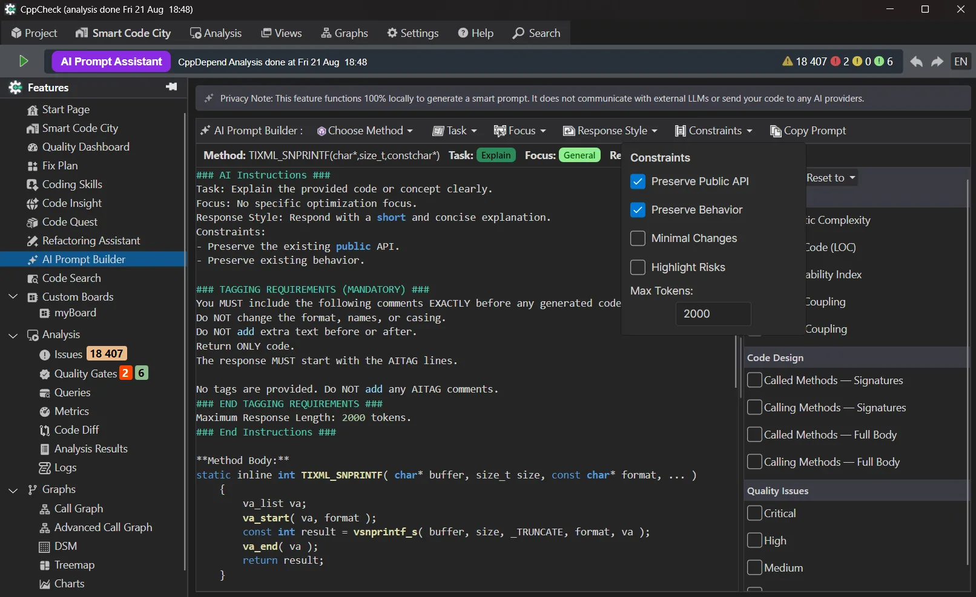Open Search in top bar

[536, 33]
